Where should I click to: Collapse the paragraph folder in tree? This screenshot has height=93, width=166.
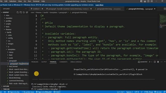[x=13, y=61]
